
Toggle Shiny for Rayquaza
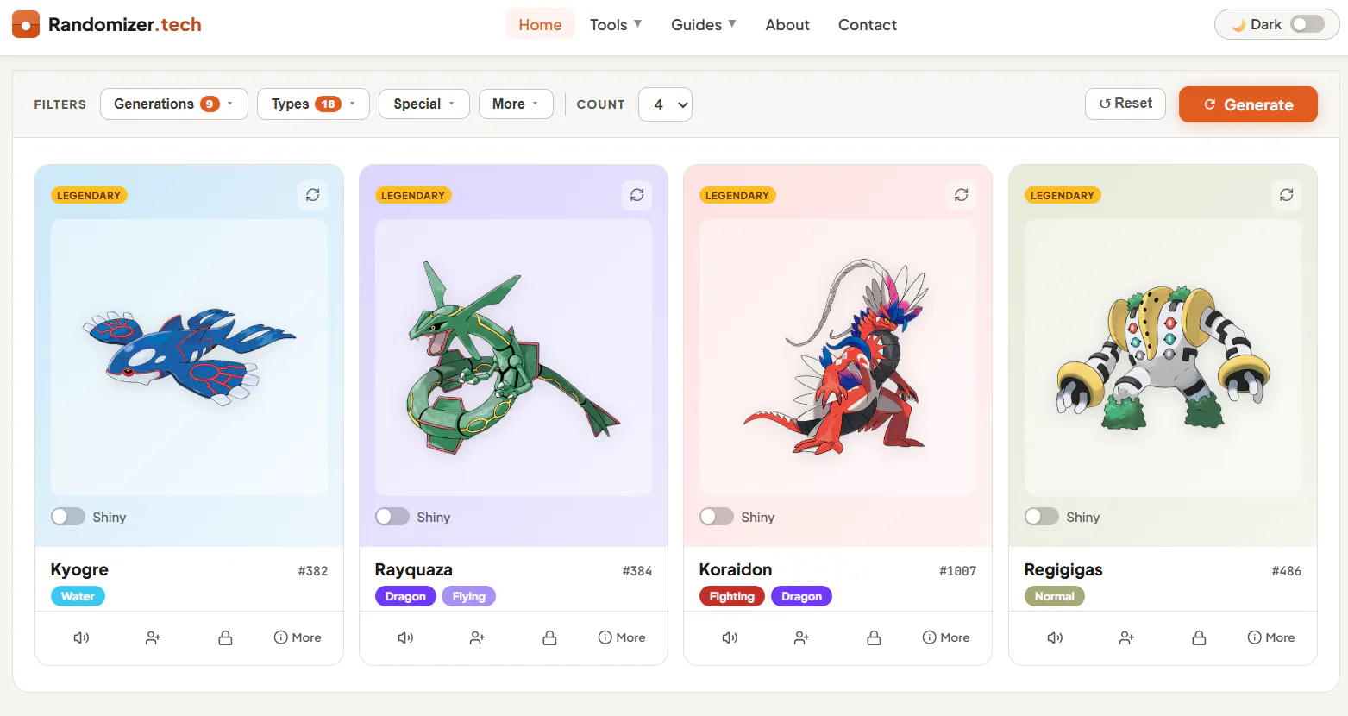tap(392, 517)
